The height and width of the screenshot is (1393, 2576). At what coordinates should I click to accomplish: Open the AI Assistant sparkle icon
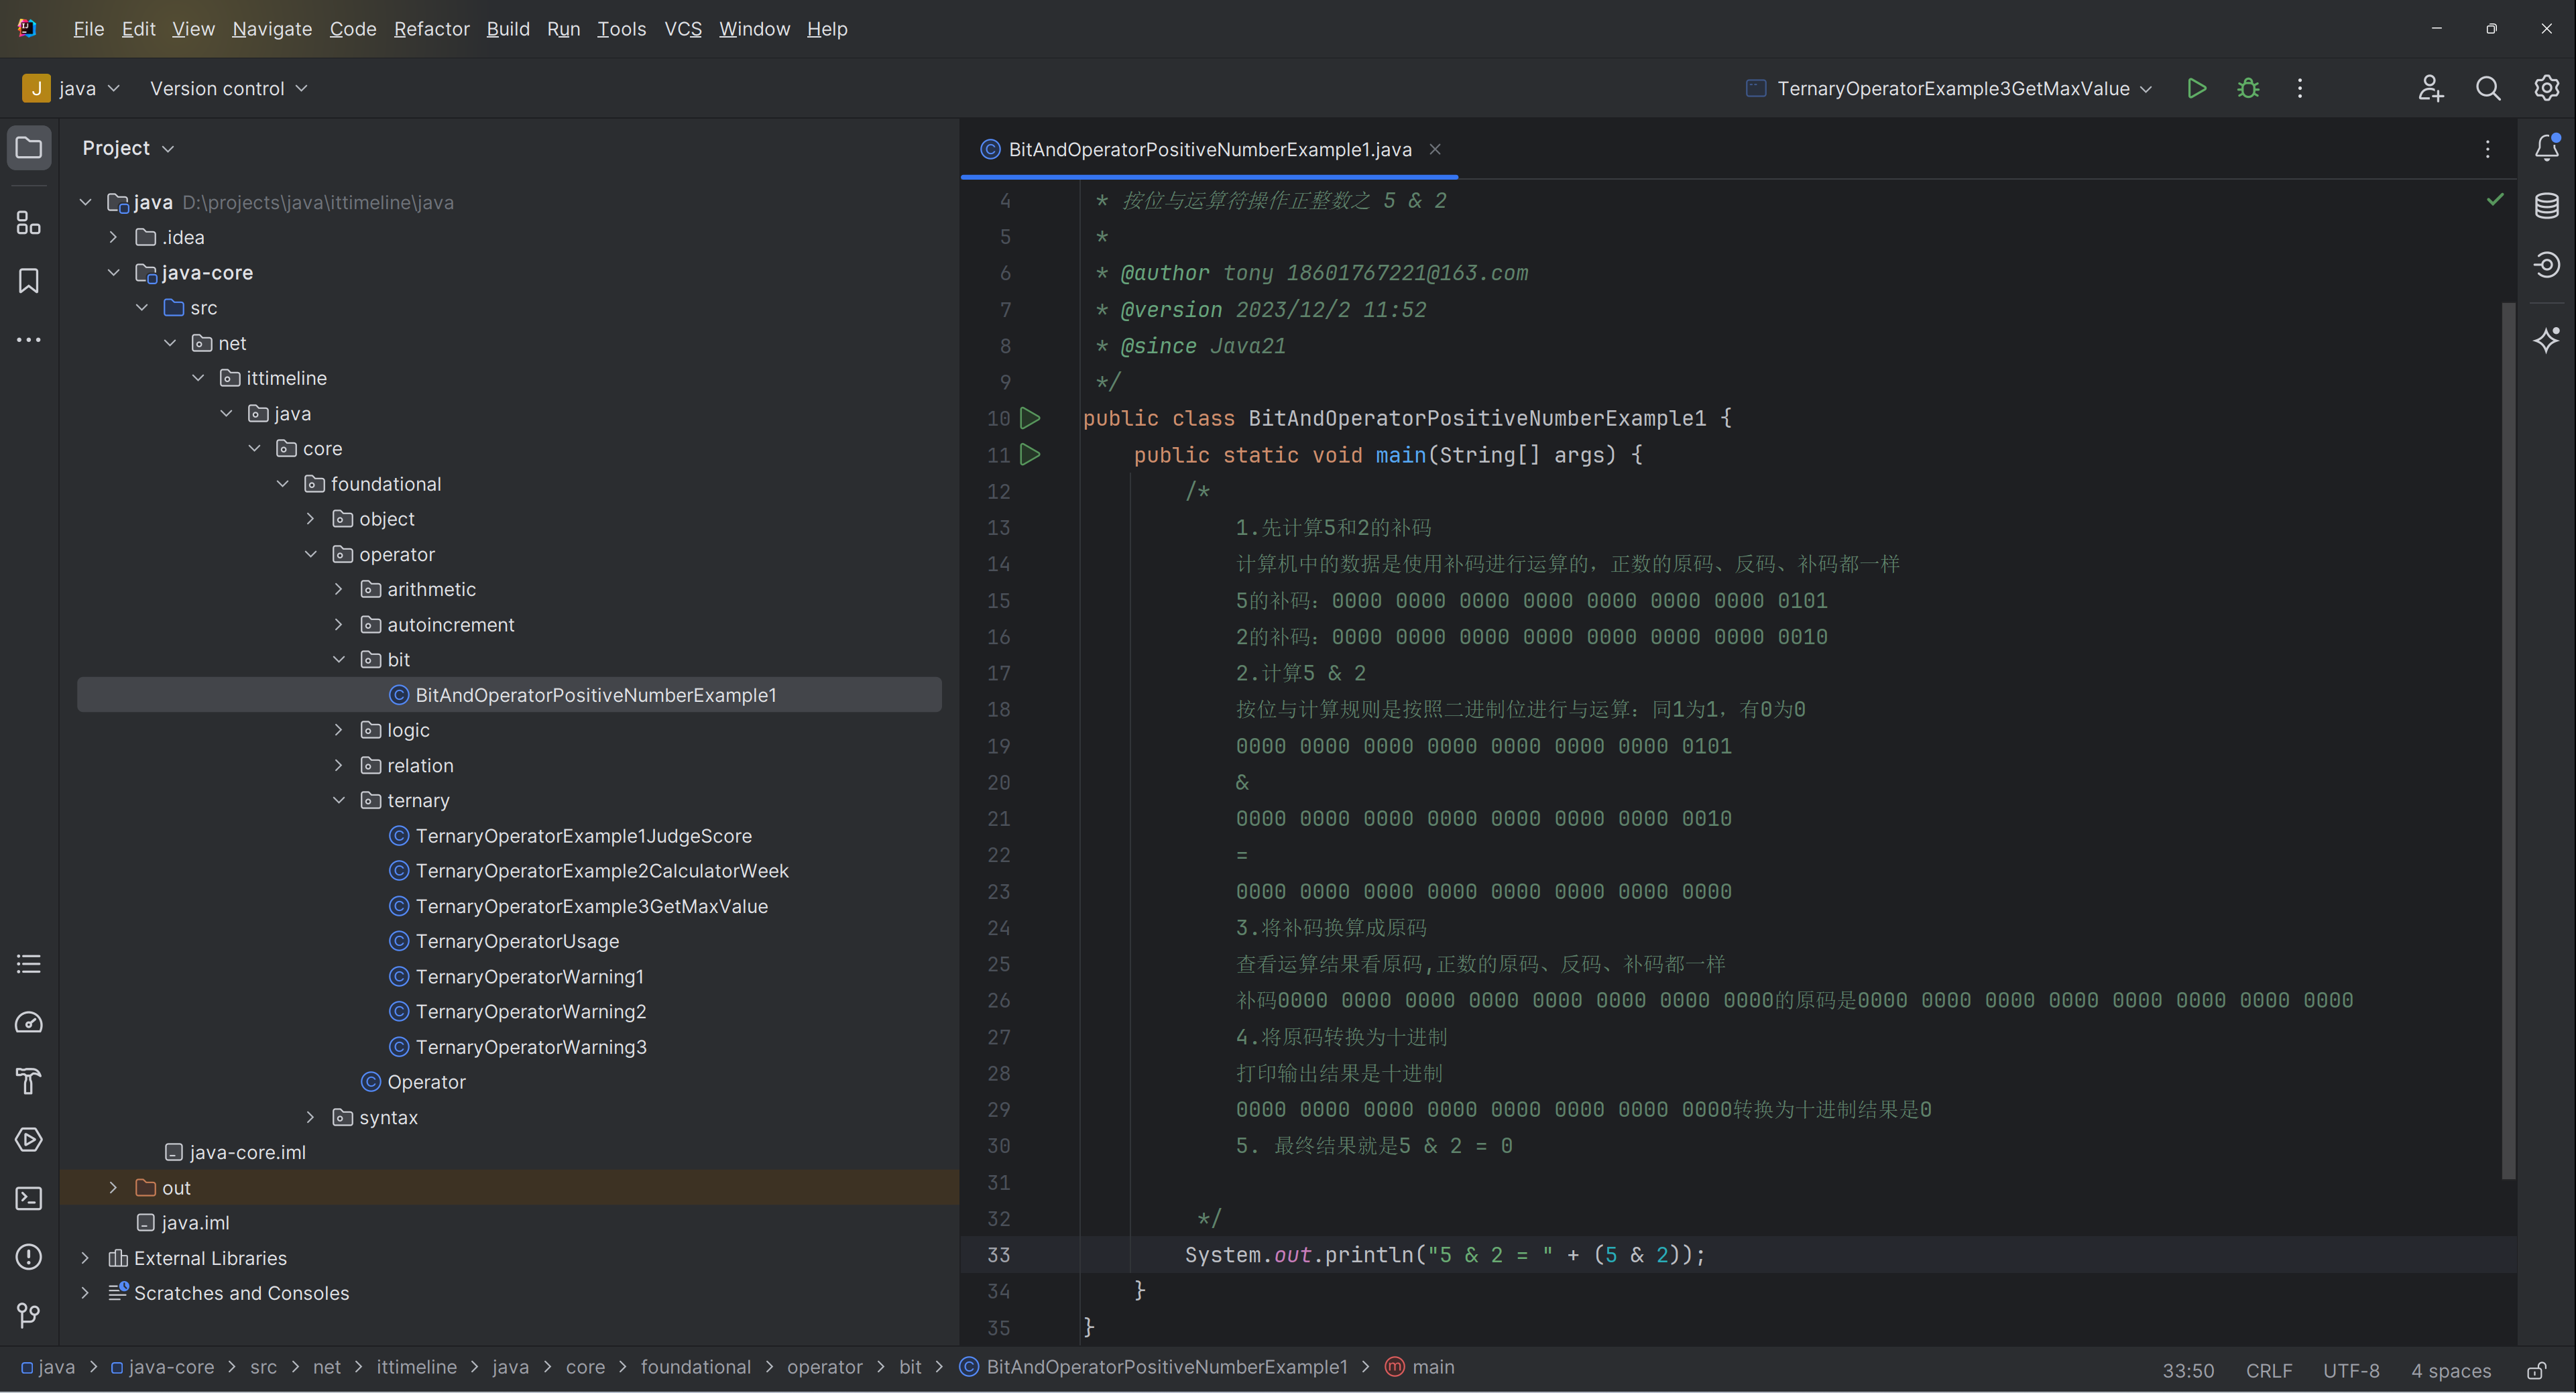click(x=2546, y=340)
